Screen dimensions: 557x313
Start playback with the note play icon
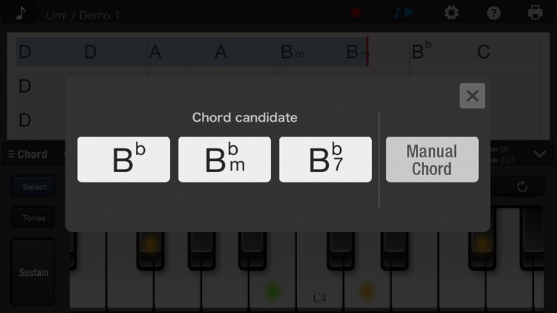(x=403, y=13)
